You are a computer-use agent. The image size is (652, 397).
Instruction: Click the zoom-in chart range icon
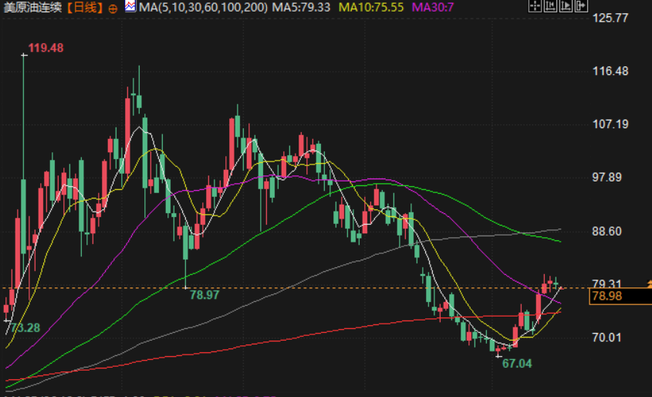(x=566, y=6)
